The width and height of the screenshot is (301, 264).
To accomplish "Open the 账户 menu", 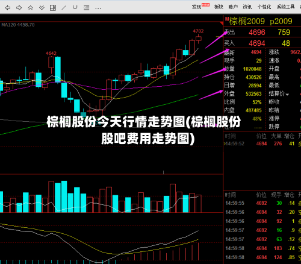I will (x=233, y=7).
